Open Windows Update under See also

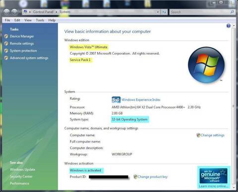point(22,169)
